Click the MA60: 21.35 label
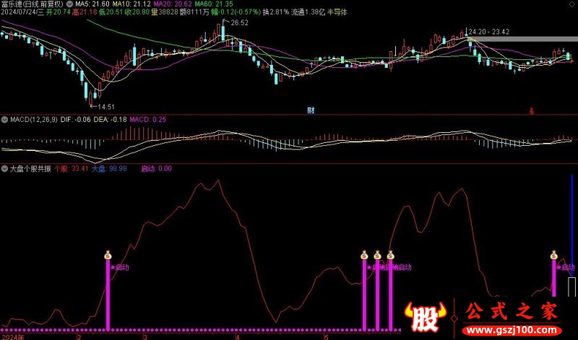 (214, 4)
